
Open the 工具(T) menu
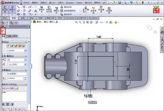coord(60,2)
